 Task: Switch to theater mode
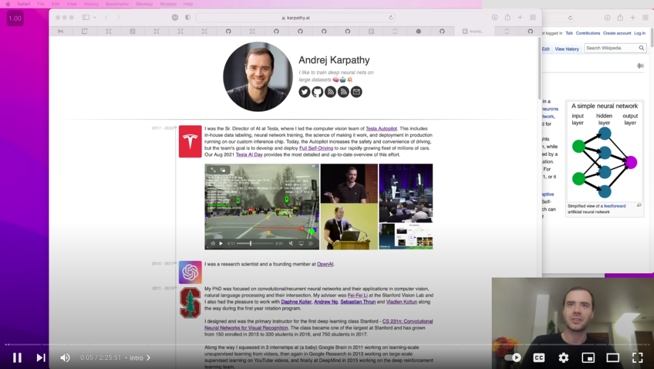tap(613, 357)
